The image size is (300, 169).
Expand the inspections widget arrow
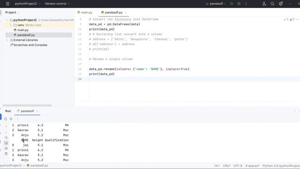(x=298, y=19)
